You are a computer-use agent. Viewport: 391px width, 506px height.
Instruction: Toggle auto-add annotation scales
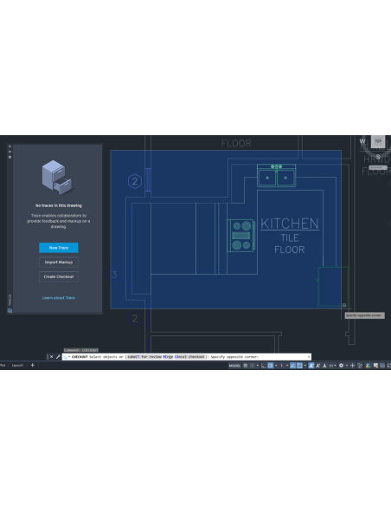tap(318, 366)
